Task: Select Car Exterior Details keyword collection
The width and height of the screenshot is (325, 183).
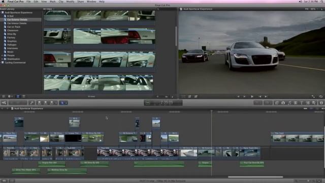Action: tap(17, 20)
